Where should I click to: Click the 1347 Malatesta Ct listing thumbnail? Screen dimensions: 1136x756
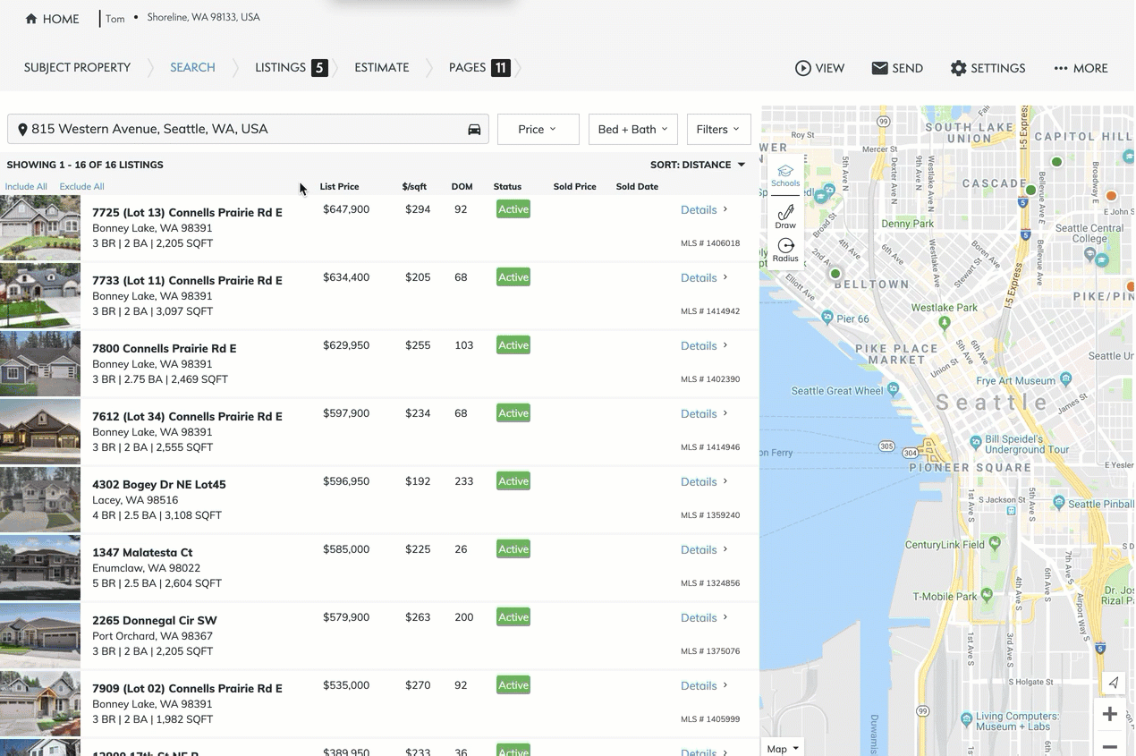coord(39,567)
